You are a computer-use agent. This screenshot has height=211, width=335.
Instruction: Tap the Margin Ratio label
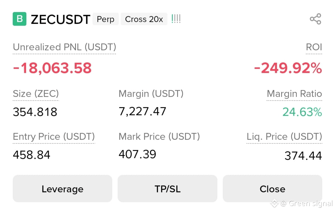294,94
